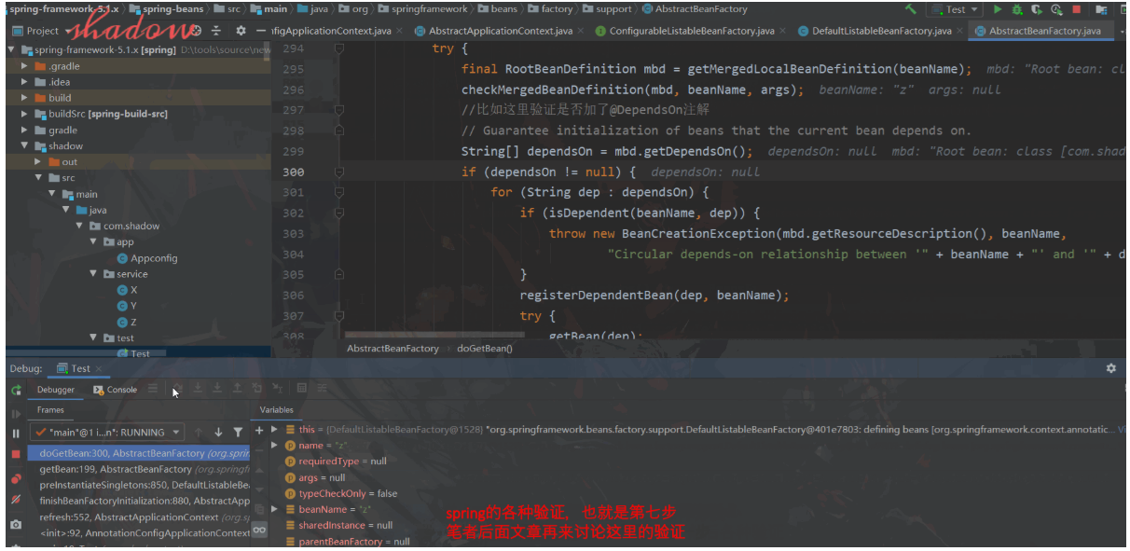Collapse com.shadow package node
The image size is (1130, 551).
pos(81,226)
